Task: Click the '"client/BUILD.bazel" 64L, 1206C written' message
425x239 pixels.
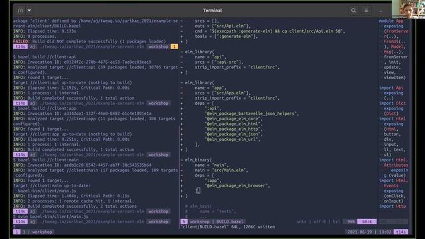Action: [228, 227]
